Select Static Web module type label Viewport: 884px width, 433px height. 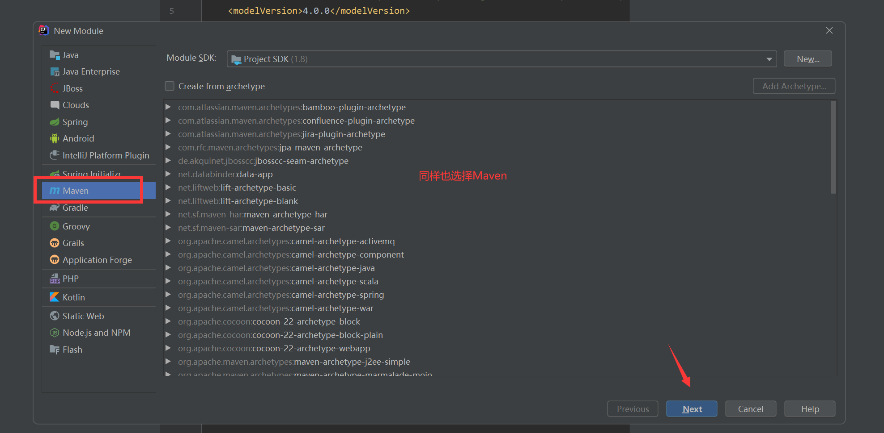point(83,316)
